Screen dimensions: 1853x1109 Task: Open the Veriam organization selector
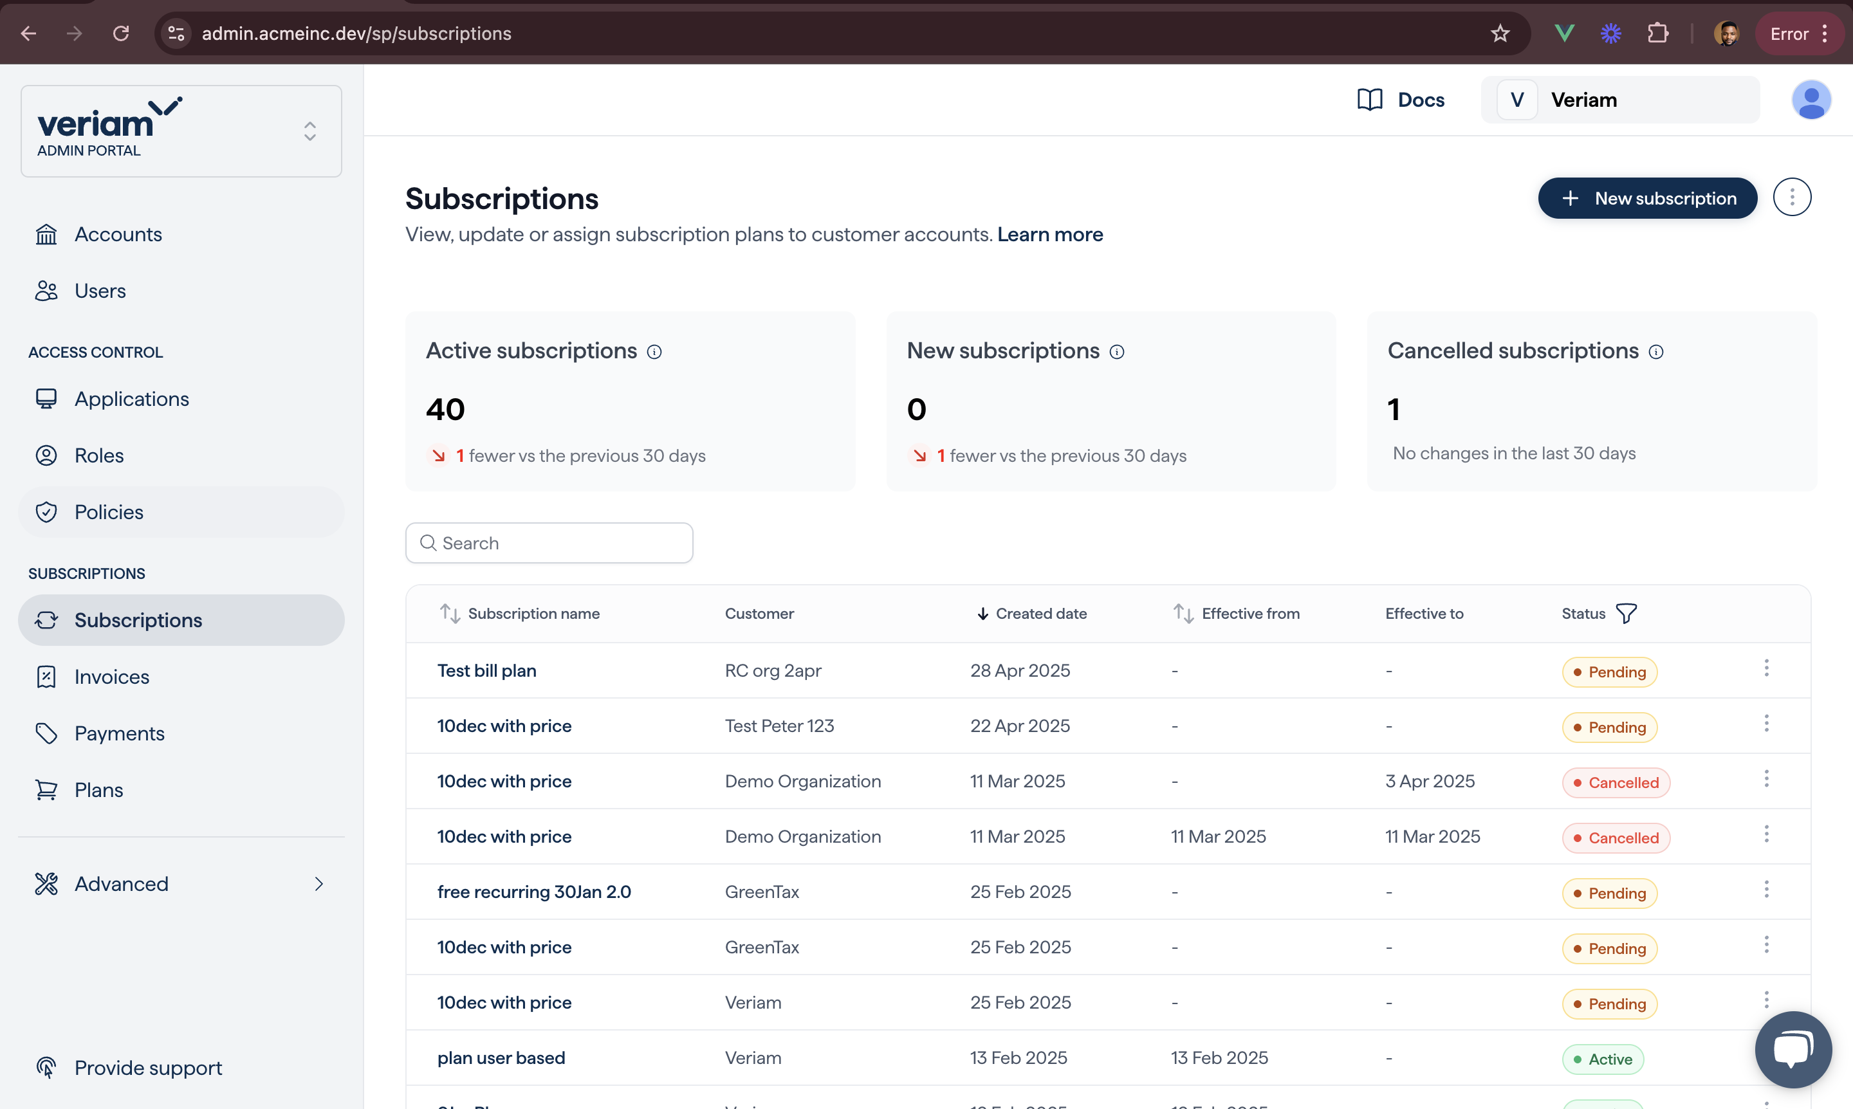(x=1620, y=100)
